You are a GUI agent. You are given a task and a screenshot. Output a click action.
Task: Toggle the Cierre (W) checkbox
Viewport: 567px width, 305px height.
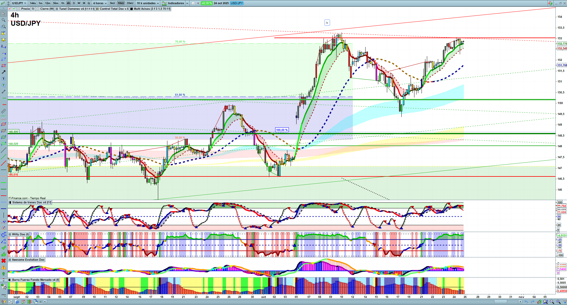[38, 9]
